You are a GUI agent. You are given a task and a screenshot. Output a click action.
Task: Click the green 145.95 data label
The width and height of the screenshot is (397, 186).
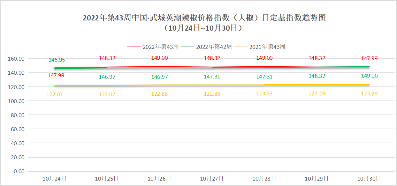[57, 60]
